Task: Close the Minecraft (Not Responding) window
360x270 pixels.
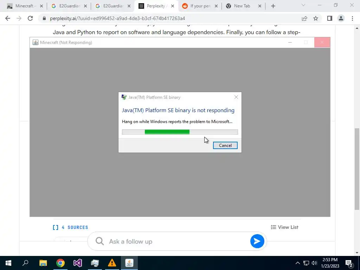Action: [322, 42]
